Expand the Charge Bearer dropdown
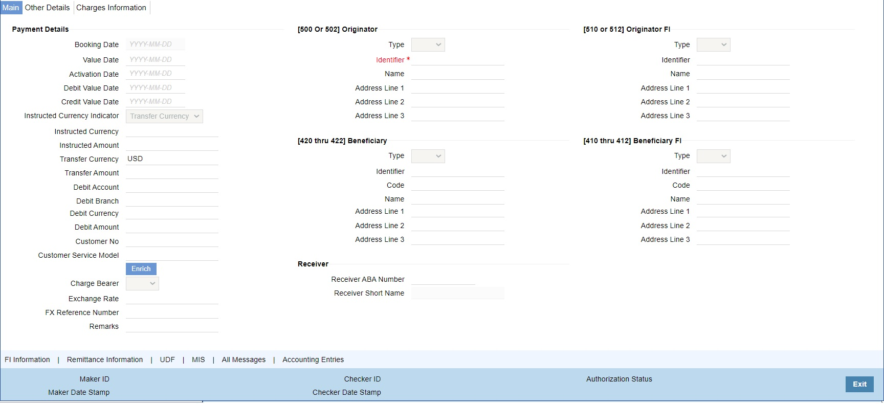 tap(142, 283)
